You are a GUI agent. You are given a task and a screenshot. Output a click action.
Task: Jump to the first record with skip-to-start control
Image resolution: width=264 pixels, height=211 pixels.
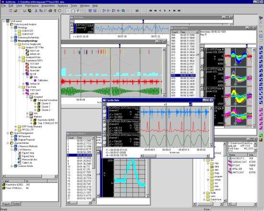(151, 11)
